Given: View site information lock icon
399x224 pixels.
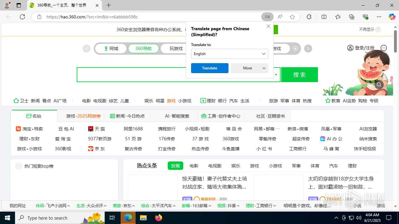Looking at the screenshot, I should pos(39,17).
